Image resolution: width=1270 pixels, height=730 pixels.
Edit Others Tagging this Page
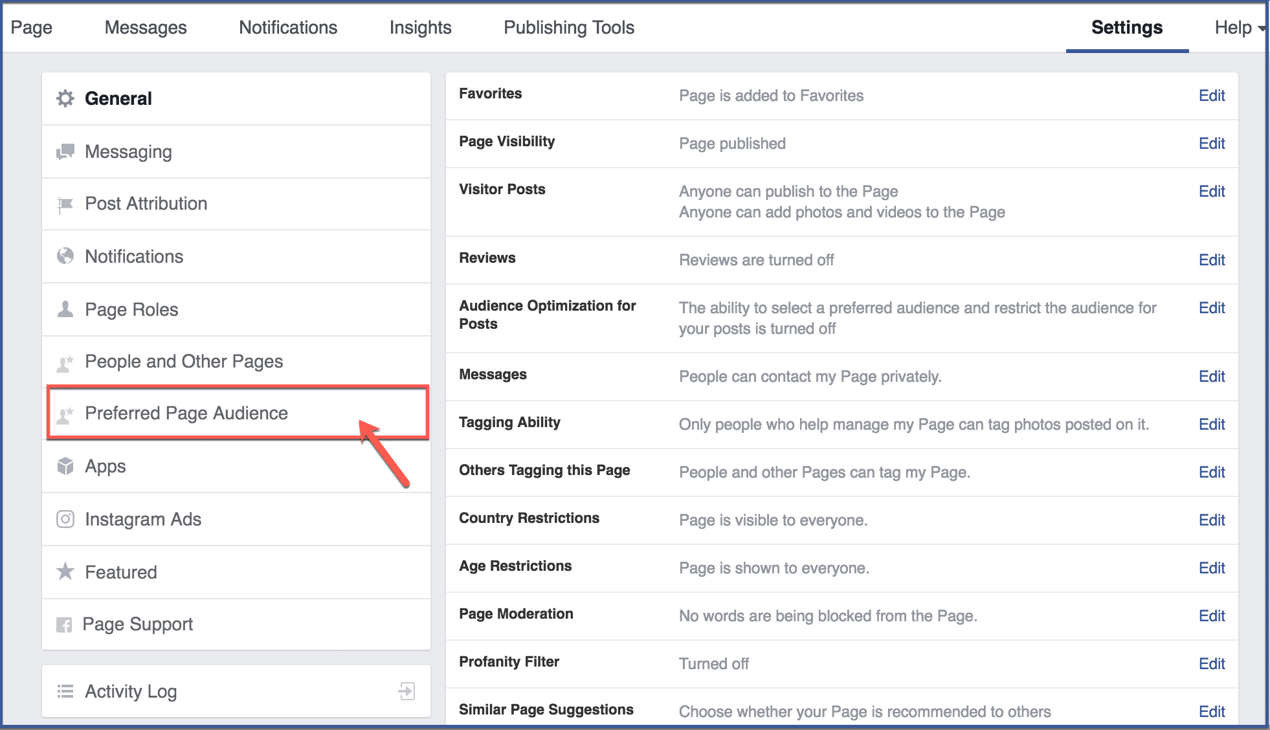coord(1212,472)
